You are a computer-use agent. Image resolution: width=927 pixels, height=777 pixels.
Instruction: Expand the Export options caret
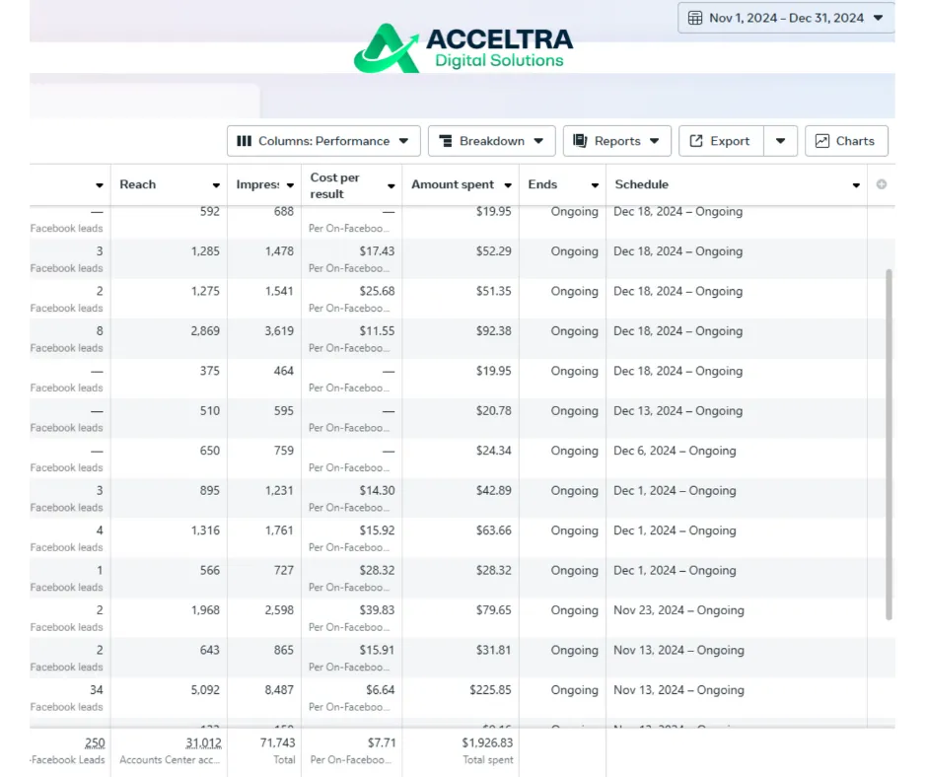[780, 141]
